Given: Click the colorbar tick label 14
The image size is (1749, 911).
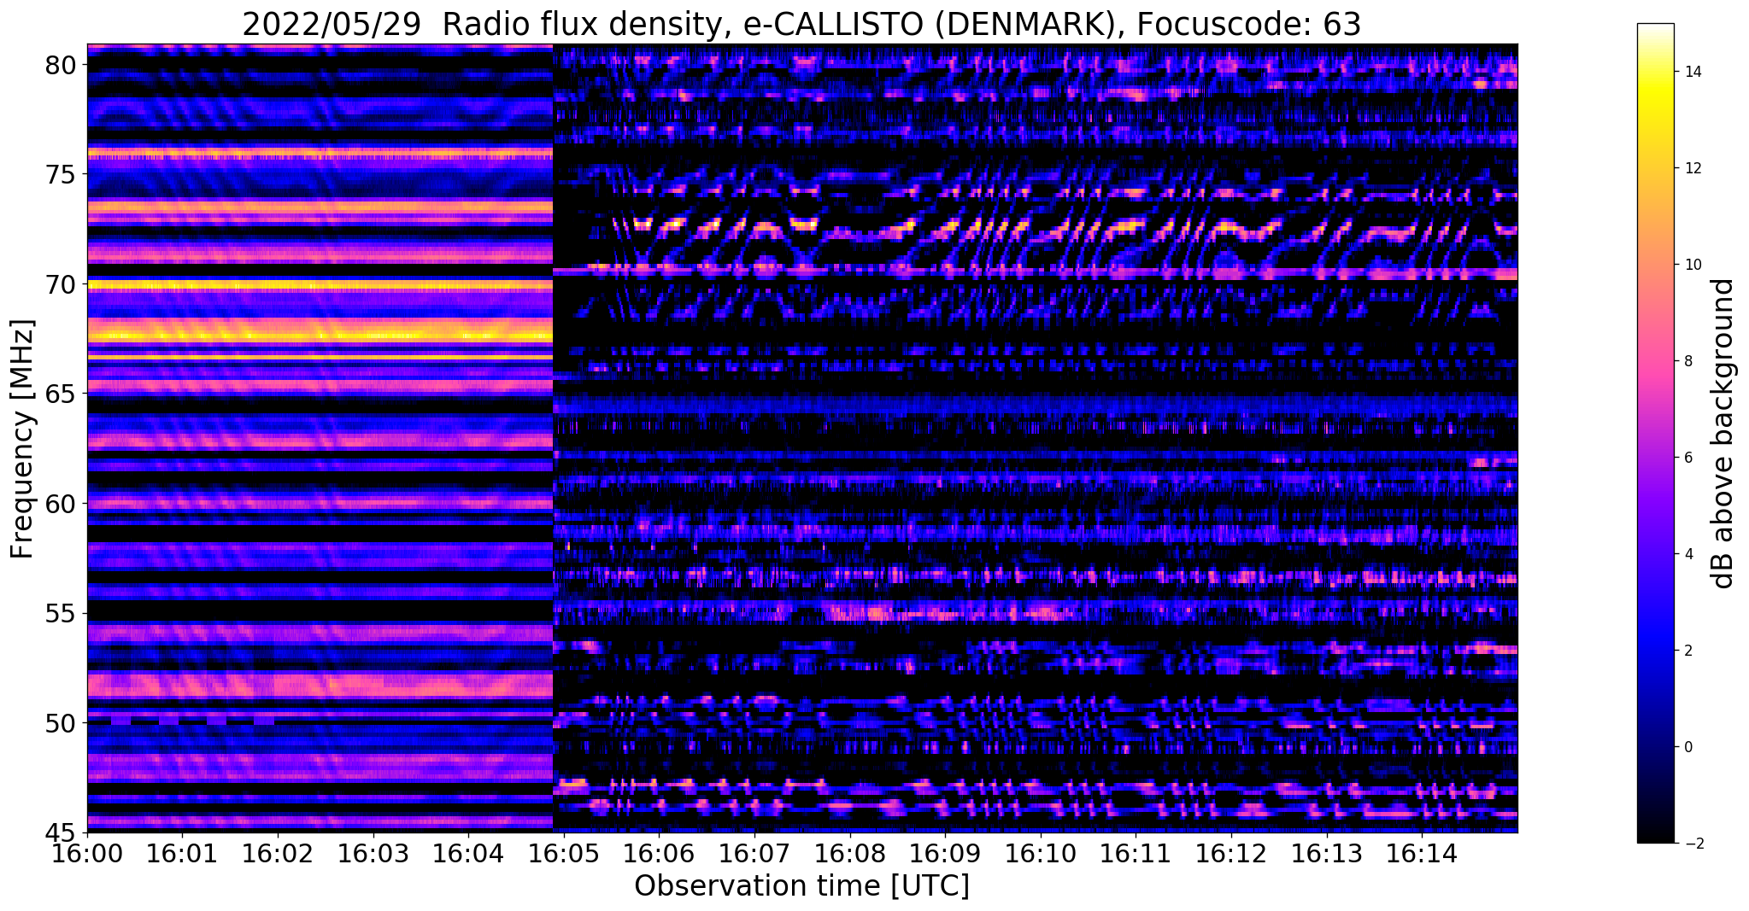Looking at the screenshot, I should (1693, 72).
